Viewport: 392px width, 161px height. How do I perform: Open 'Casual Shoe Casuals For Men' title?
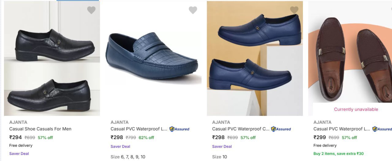(x=40, y=129)
